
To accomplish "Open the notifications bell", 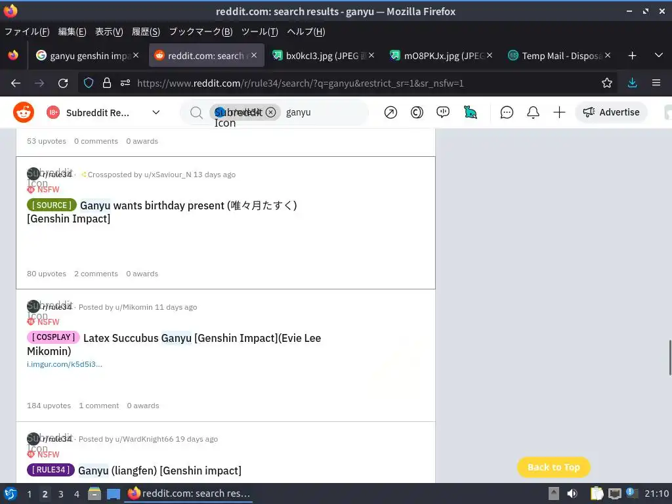I will (533, 112).
